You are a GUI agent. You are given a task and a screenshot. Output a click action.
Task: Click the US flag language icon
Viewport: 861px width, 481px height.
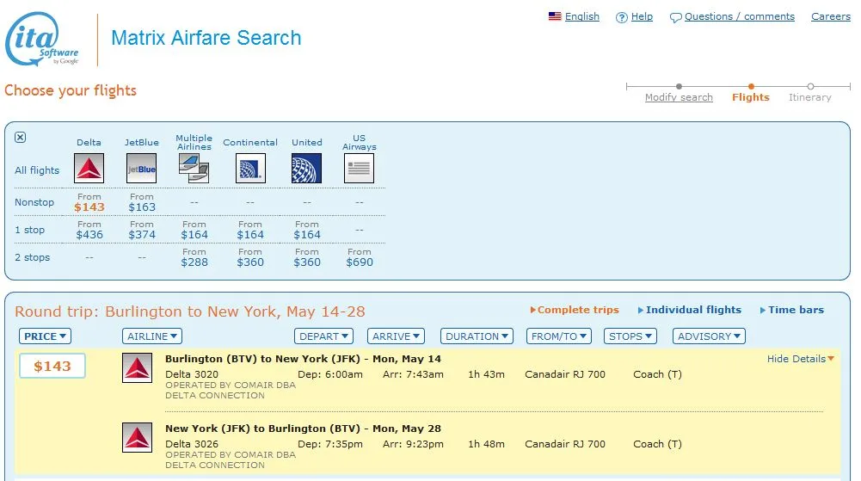point(555,16)
